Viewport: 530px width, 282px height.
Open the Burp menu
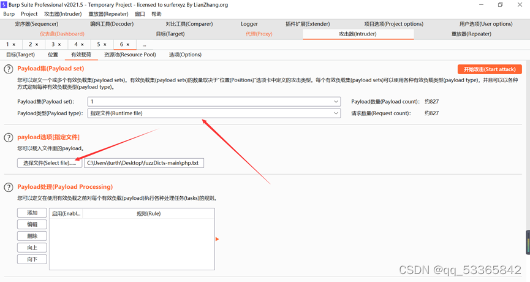coord(9,14)
